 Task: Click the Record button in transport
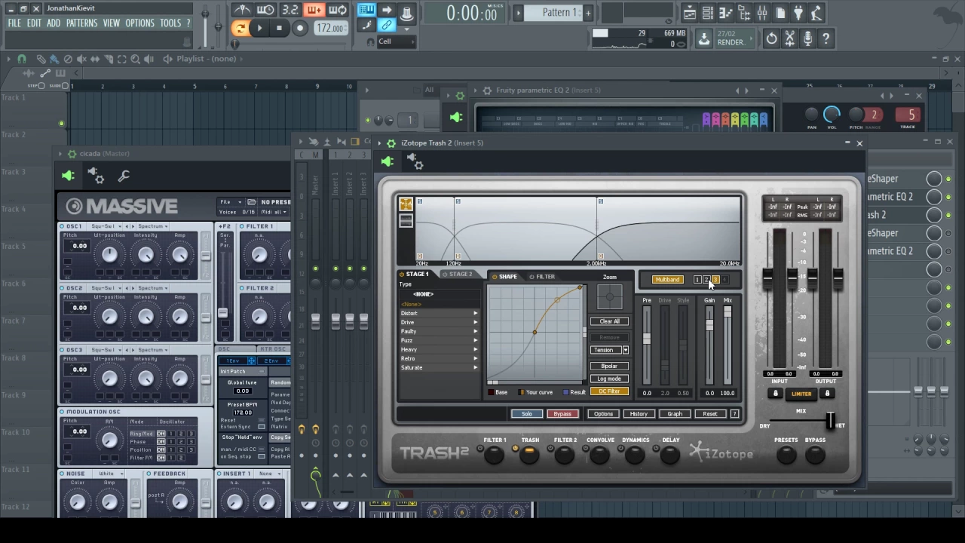[x=300, y=29]
